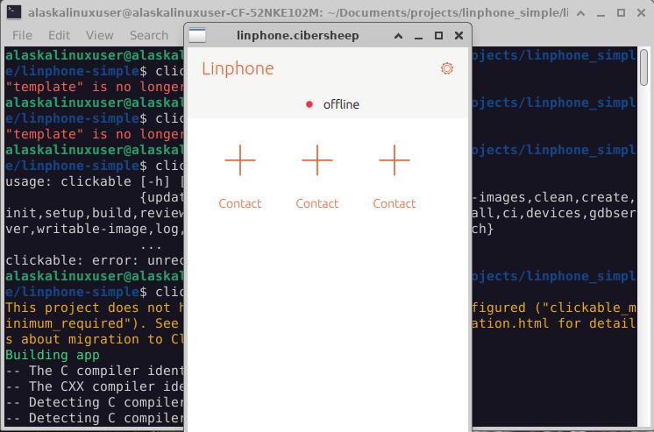Open the terminal View menu
This screenshot has height=432, width=654.
pyautogui.click(x=100, y=35)
